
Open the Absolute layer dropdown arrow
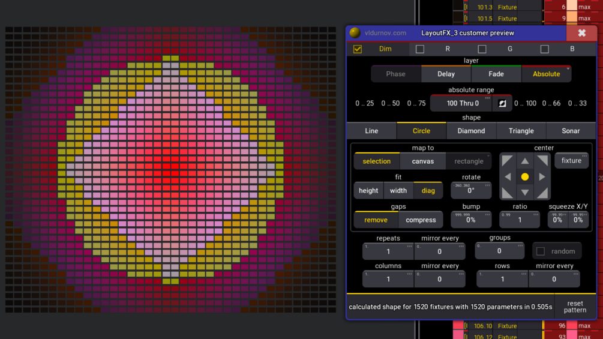click(568, 69)
